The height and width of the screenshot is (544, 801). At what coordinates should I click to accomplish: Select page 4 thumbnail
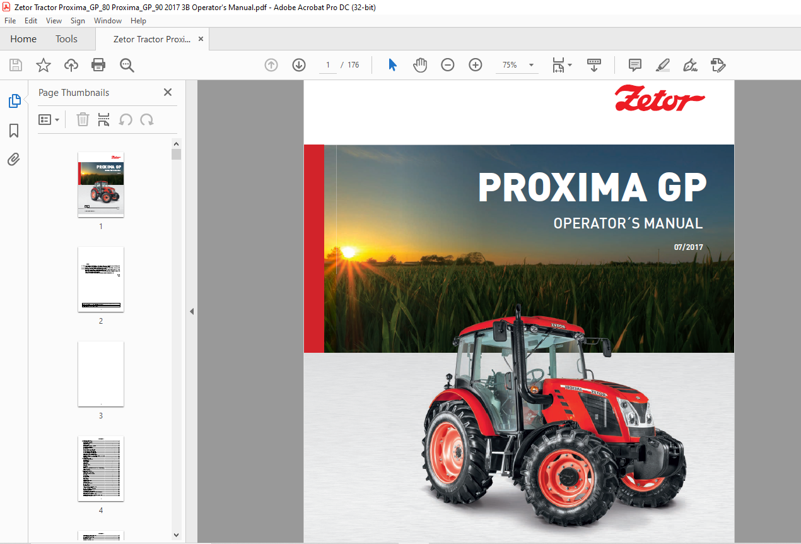(101, 468)
